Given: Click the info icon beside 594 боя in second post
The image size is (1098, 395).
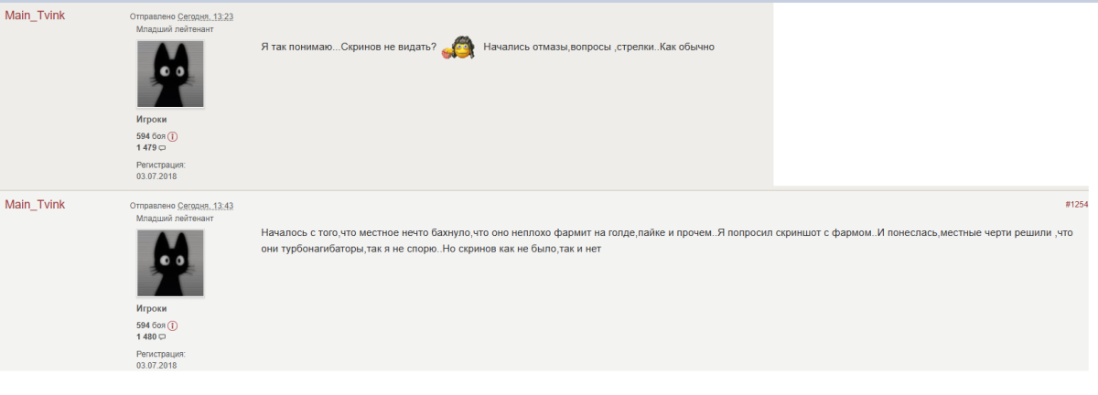Looking at the screenshot, I should (172, 326).
